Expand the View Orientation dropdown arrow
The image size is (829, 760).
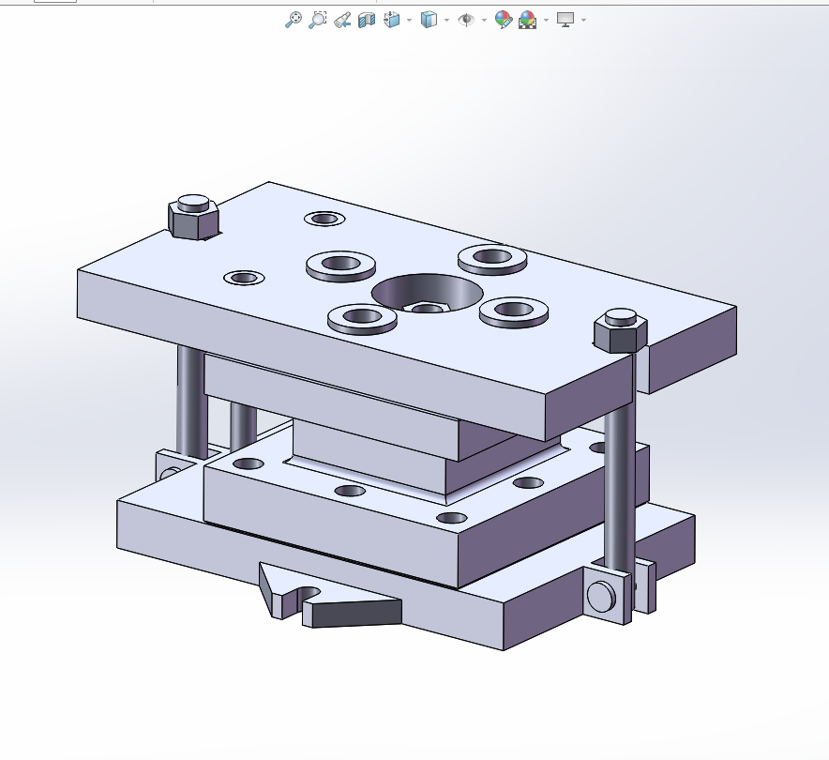tap(410, 20)
